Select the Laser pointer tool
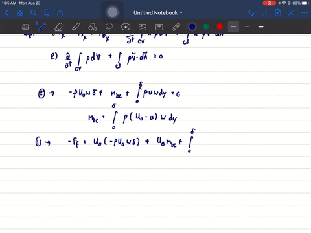Viewport: 311px width, 233px height. (x=176, y=27)
